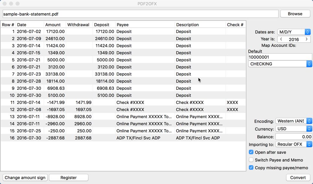
Task: Click XXXX check number in row 12
Action: (x=232, y=109)
